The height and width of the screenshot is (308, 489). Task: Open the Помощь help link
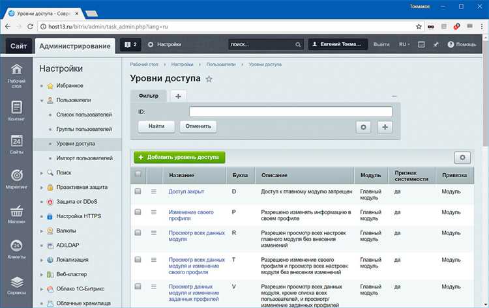click(462, 44)
